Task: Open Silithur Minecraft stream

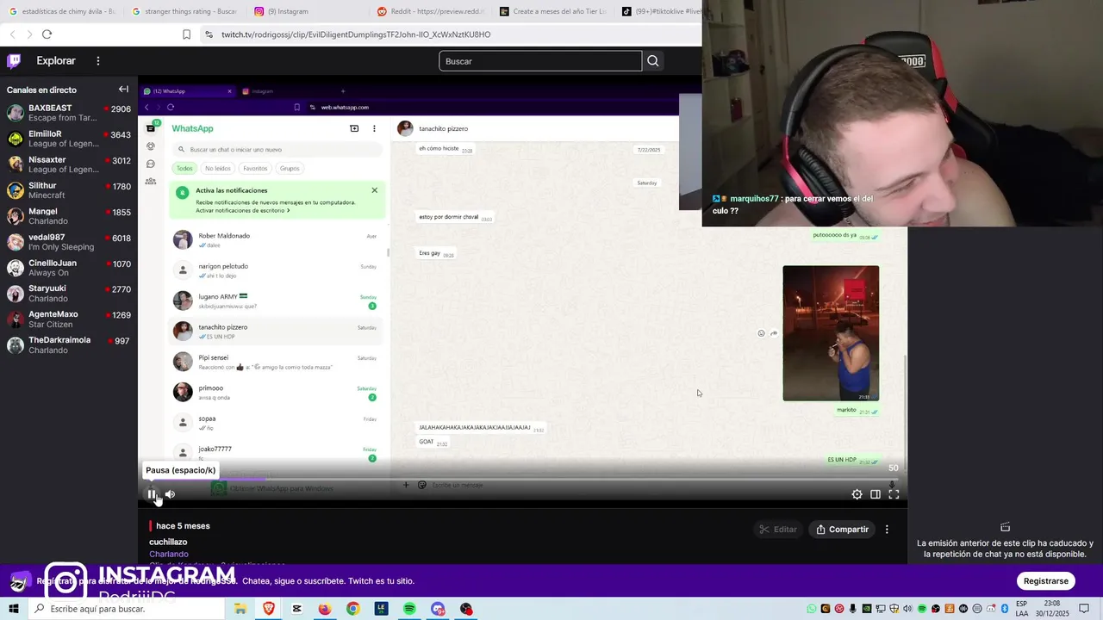Action: [x=69, y=190]
